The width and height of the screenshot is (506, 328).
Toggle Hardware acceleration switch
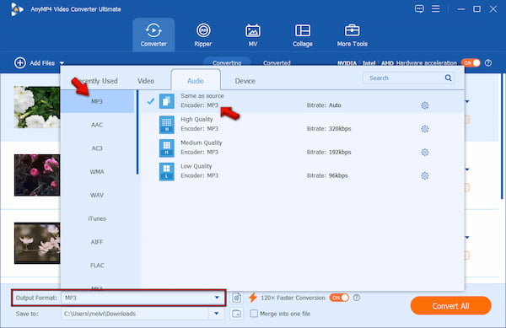point(471,63)
